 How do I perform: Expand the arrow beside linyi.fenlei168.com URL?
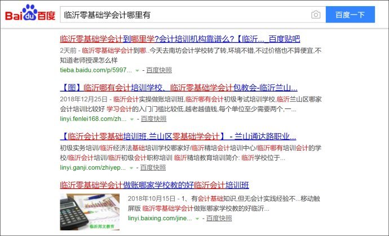tap(132, 120)
